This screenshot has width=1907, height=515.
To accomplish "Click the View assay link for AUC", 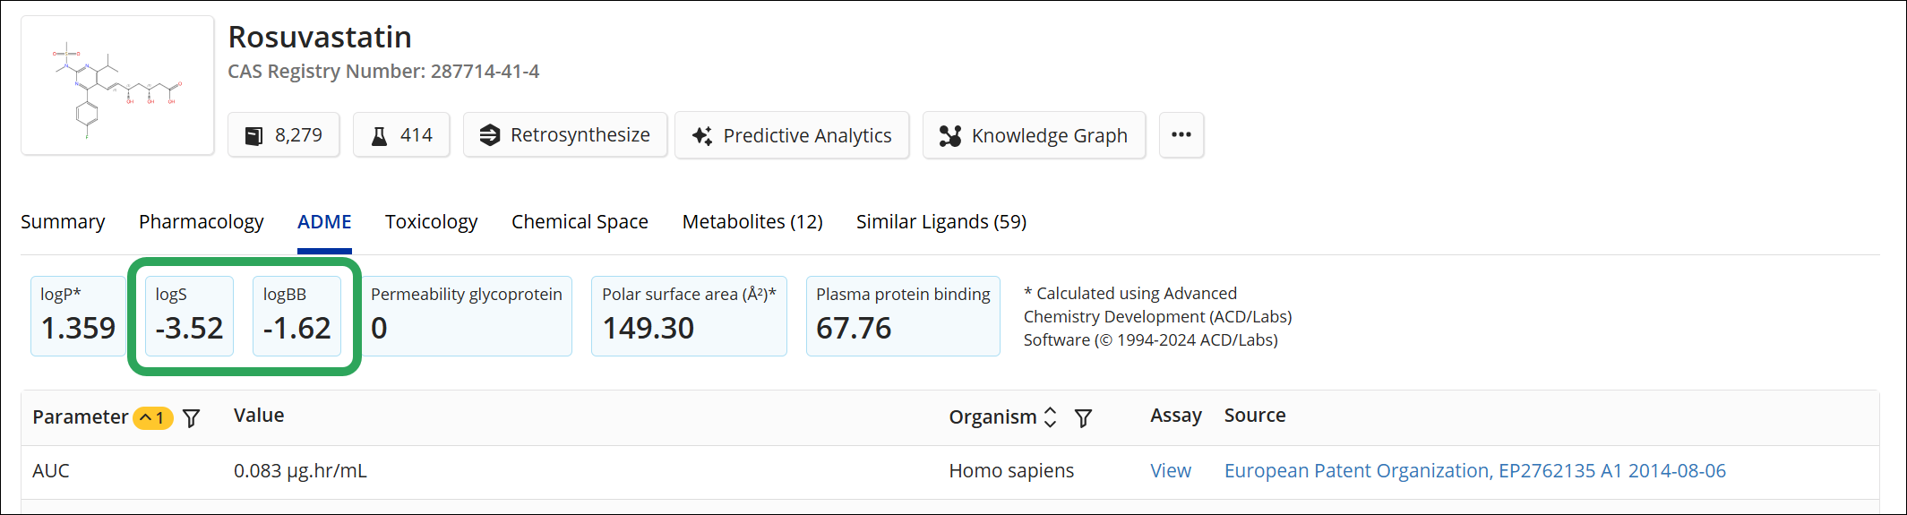I will [1170, 471].
